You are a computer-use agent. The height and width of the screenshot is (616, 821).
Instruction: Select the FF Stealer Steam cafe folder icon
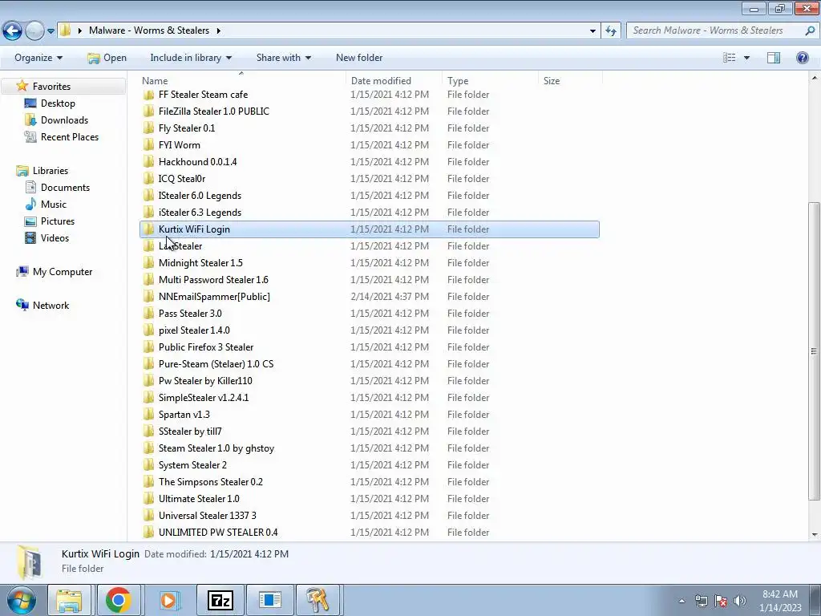pyautogui.click(x=148, y=95)
